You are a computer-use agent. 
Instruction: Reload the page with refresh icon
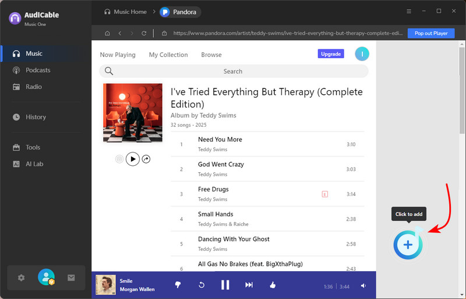144,33
